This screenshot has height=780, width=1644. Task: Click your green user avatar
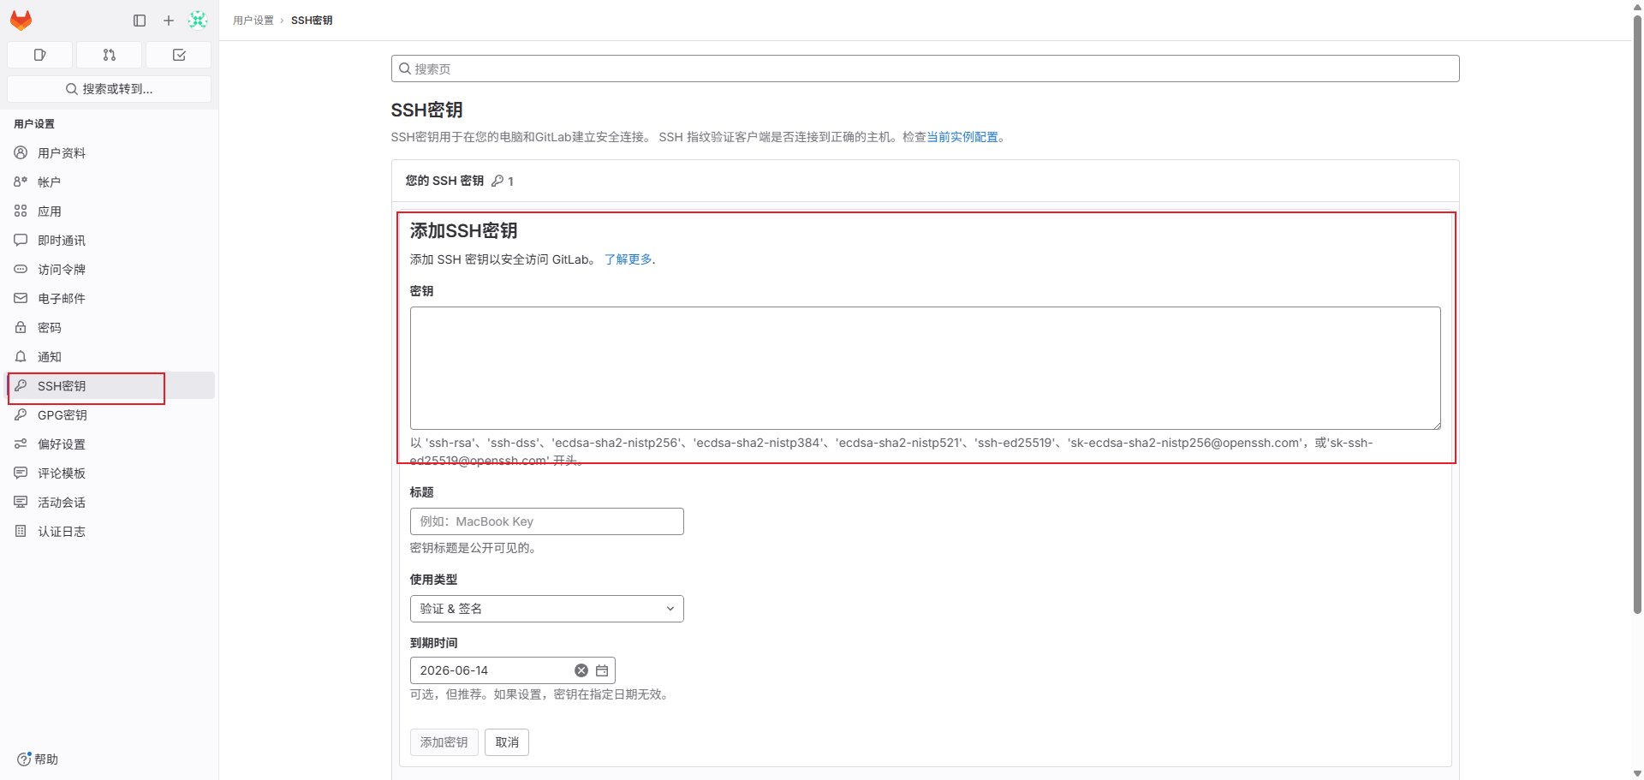point(198,20)
